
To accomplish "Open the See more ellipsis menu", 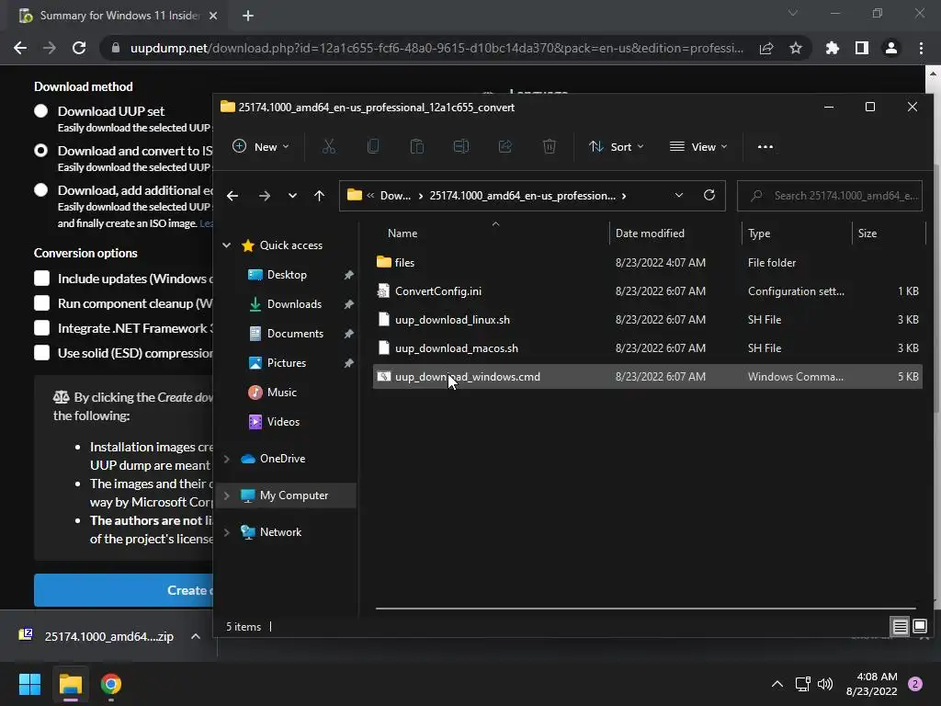I will tap(765, 146).
